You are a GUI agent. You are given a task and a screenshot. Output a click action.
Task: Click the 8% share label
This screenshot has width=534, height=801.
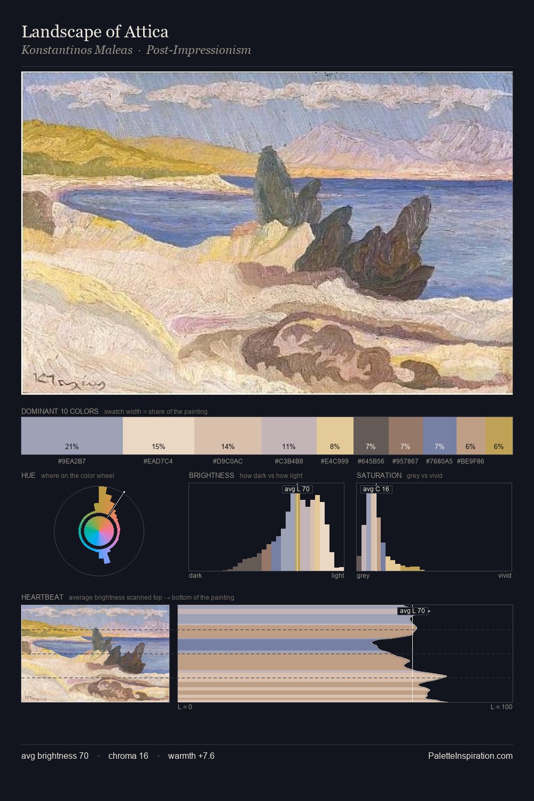(x=335, y=446)
